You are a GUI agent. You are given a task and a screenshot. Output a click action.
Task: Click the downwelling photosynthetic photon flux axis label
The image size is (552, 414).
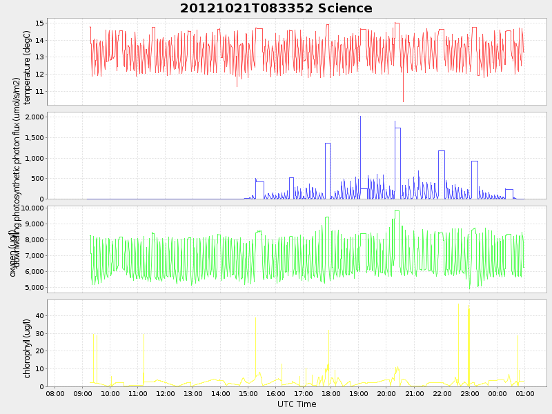(17, 172)
